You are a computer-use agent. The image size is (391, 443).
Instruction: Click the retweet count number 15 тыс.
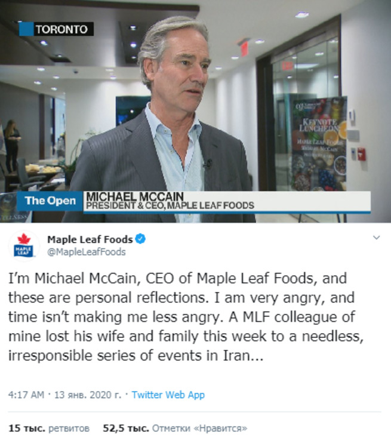point(27,428)
